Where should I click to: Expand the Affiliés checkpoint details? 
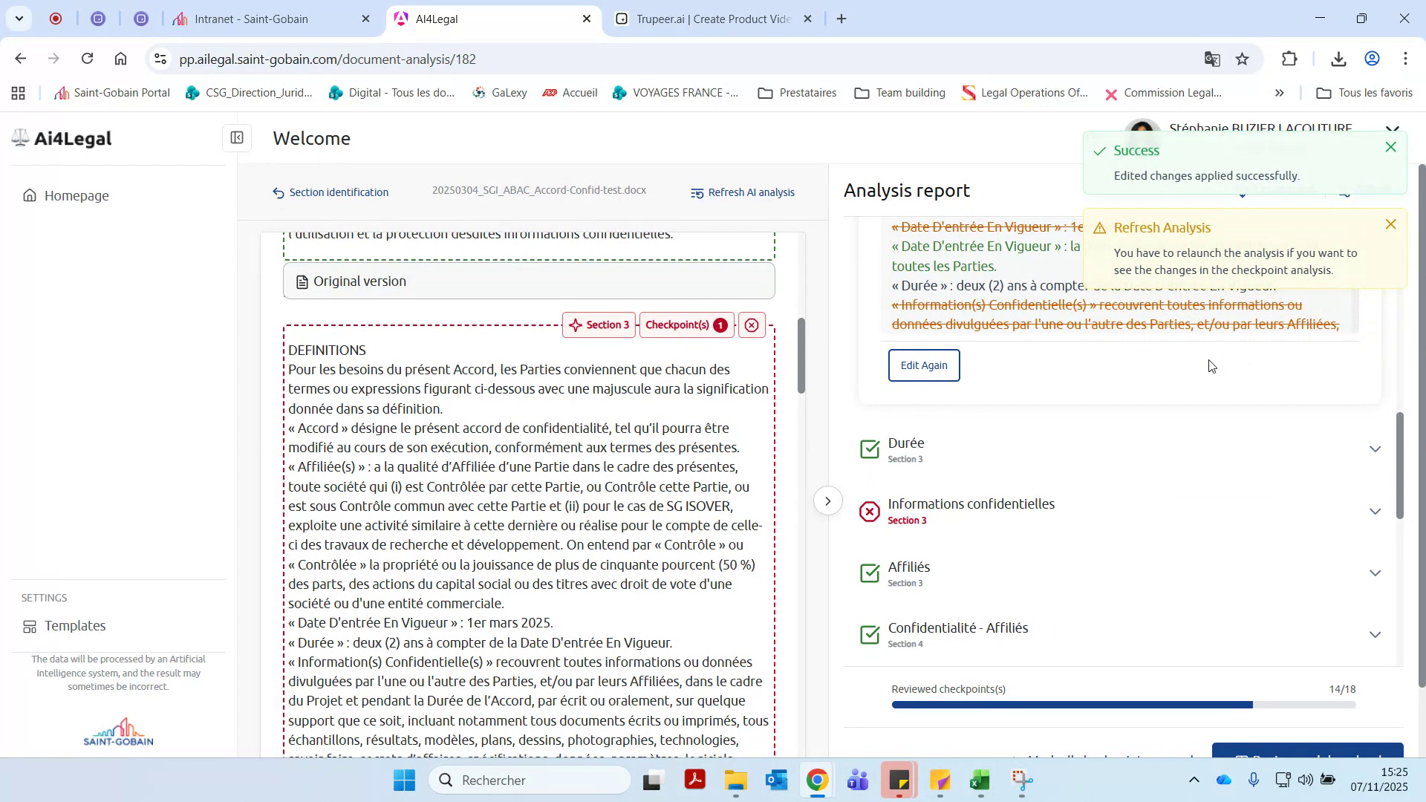point(1375,573)
